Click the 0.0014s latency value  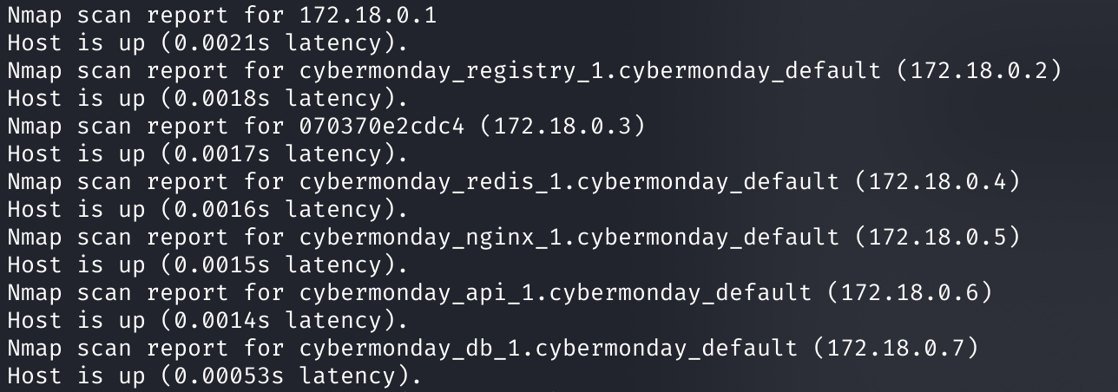223,320
